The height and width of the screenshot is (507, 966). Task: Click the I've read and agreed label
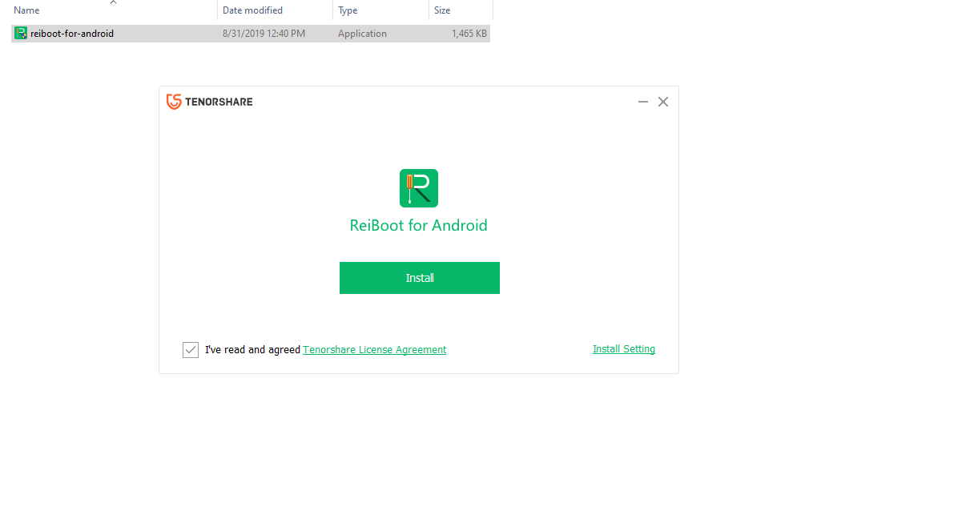[252, 350]
